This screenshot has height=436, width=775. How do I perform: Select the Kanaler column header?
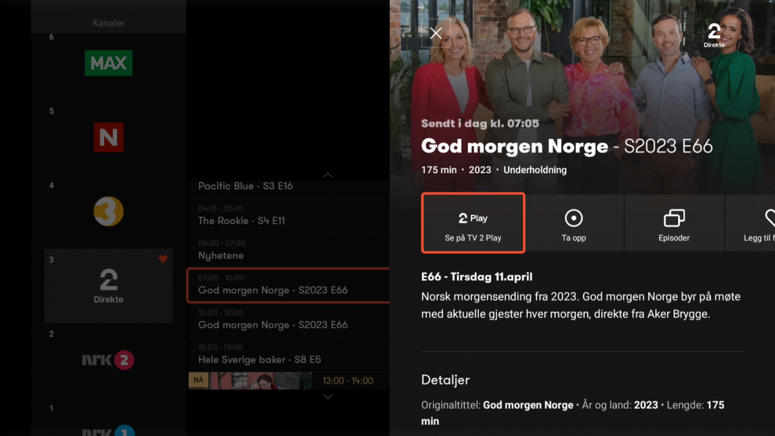(108, 23)
